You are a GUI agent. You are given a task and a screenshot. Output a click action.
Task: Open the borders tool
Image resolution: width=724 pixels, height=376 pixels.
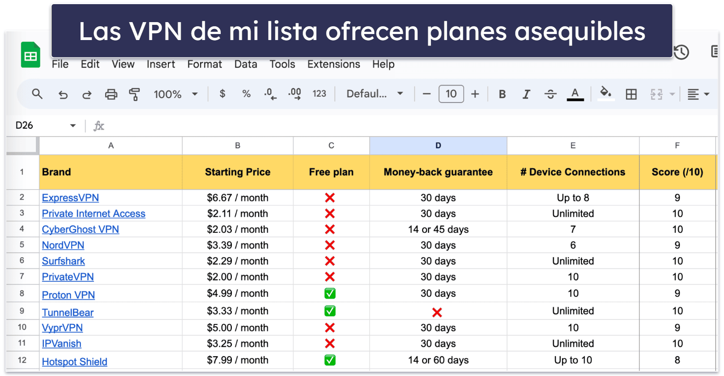coord(631,94)
